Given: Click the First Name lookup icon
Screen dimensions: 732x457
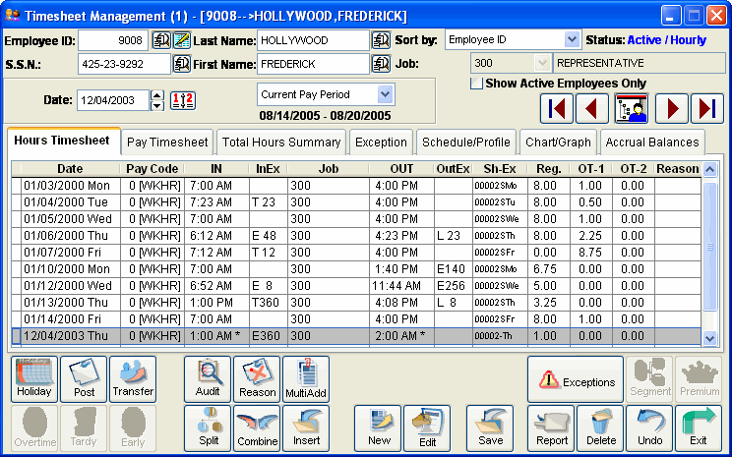Looking at the screenshot, I should pyautogui.click(x=381, y=64).
